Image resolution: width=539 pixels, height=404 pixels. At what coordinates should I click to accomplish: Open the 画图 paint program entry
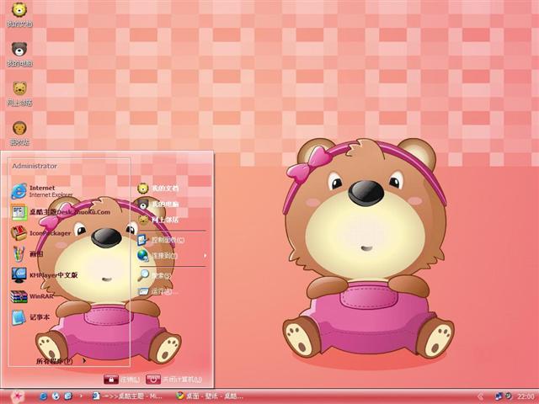[27, 254]
